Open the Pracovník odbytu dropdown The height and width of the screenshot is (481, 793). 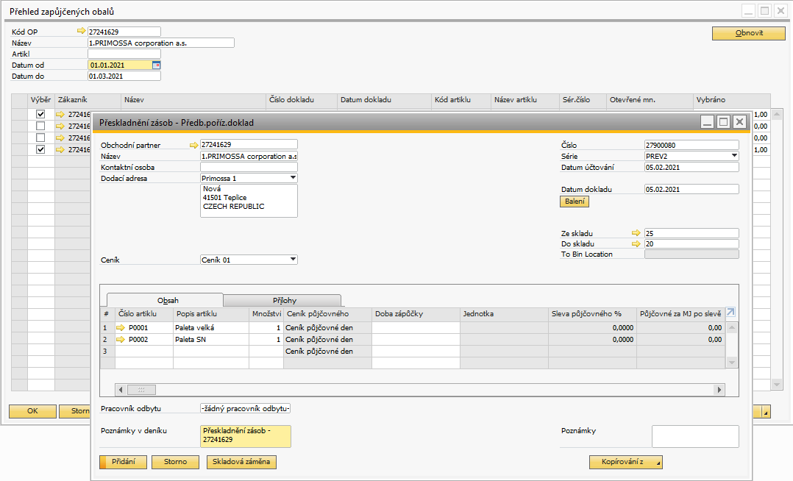click(x=246, y=409)
